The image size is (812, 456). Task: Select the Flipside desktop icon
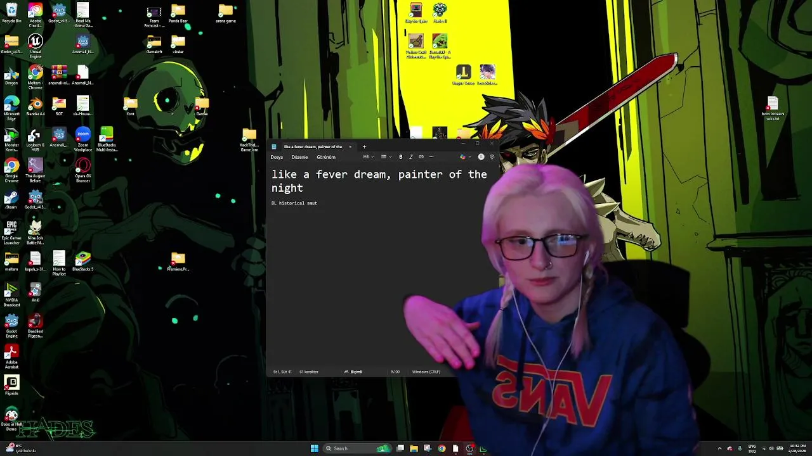pyautogui.click(x=11, y=386)
